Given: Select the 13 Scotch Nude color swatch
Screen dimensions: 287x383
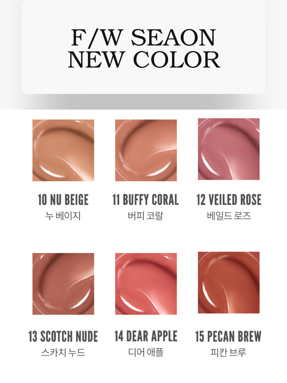Looking at the screenshot, I should 63,284.
